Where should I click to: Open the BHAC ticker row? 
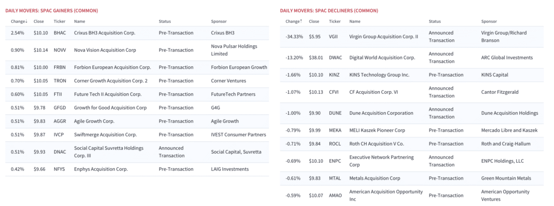(137, 33)
